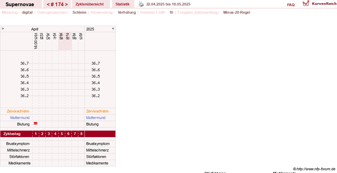Open the Statistik tab
Image resolution: width=337 pixels, height=173 pixels.
(123, 4)
